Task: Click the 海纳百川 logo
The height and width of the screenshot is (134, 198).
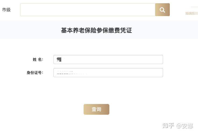Action: coord(191,13)
